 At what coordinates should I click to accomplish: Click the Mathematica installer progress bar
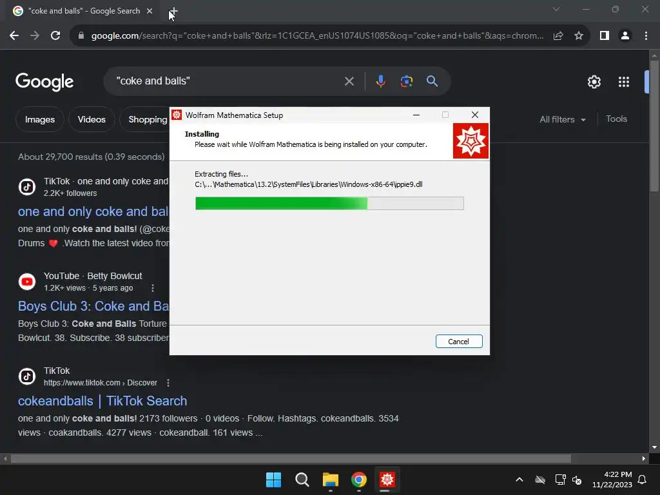tap(329, 203)
